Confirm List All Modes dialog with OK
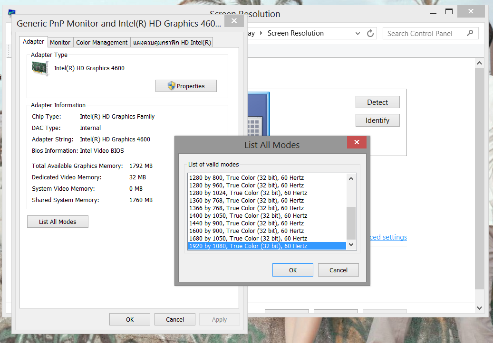Image resolution: width=493 pixels, height=343 pixels. pos(293,270)
